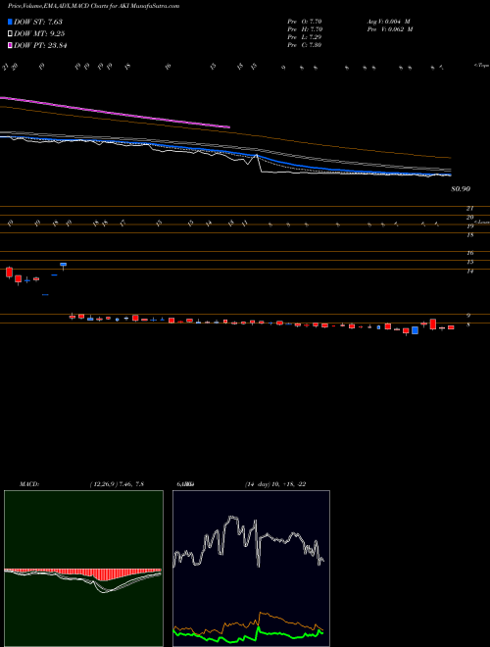The image size is (490, 647).
Task: Click the price axis label 16
Action: tap(469, 253)
